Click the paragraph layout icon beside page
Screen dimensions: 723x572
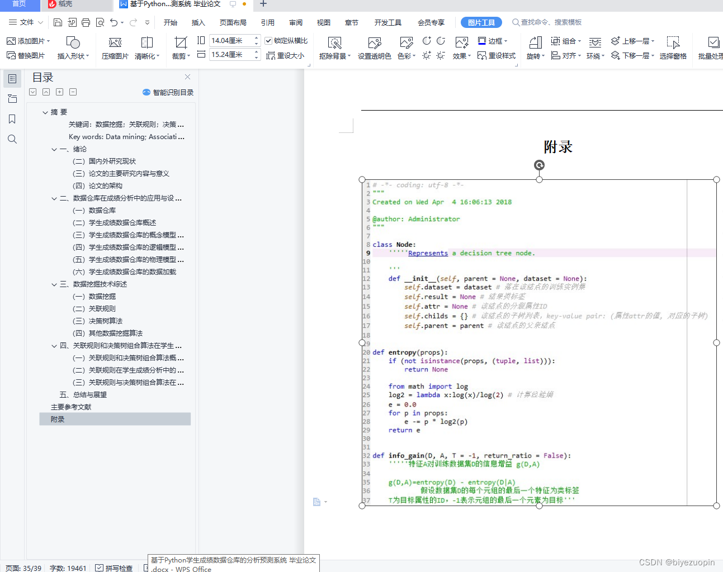317,502
